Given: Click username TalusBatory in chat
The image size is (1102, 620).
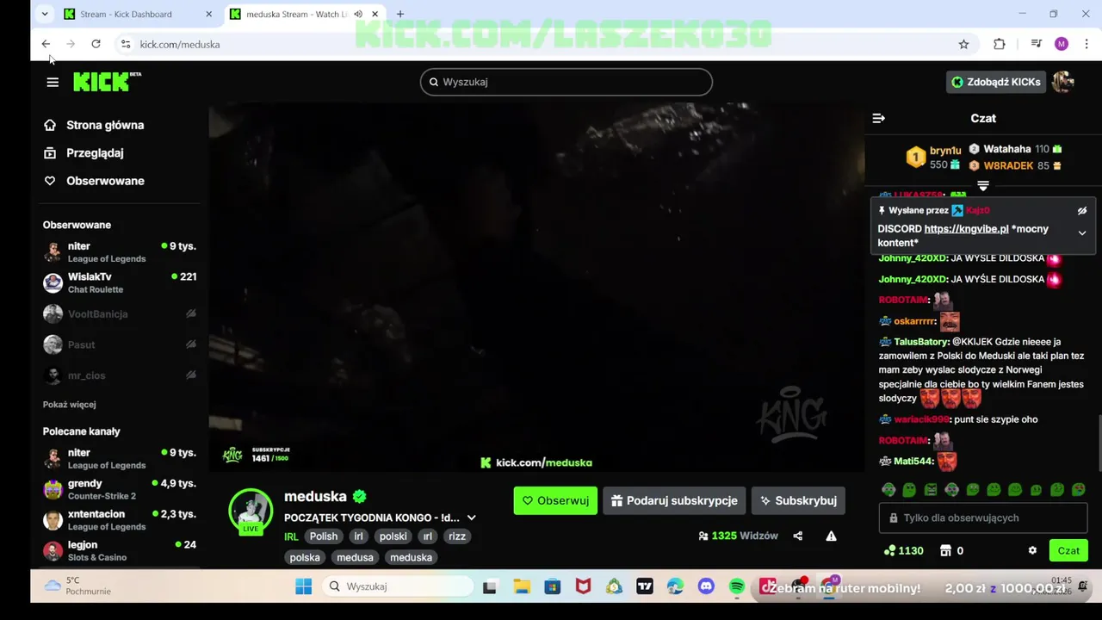Looking at the screenshot, I should pyautogui.click(x=921, y=342).
